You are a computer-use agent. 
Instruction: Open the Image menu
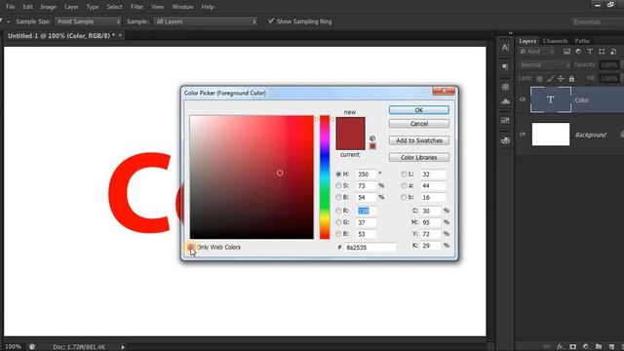pos(48,7)
